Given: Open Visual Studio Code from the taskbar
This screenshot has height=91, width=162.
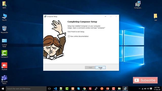Looking at the screenshot, I should pyautogui.click(x=55, y=89).
